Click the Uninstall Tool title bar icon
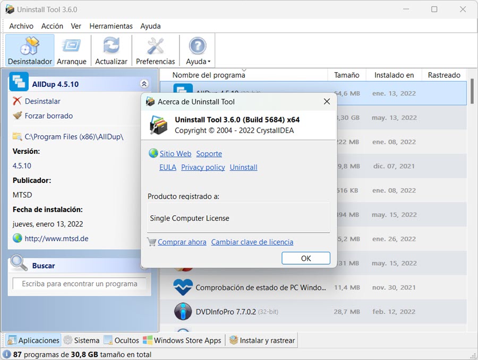Viewport: 478px width, 360px height. (10, 9)
